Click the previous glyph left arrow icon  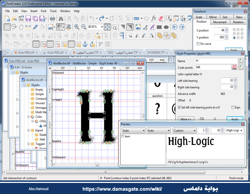[175, 27]
